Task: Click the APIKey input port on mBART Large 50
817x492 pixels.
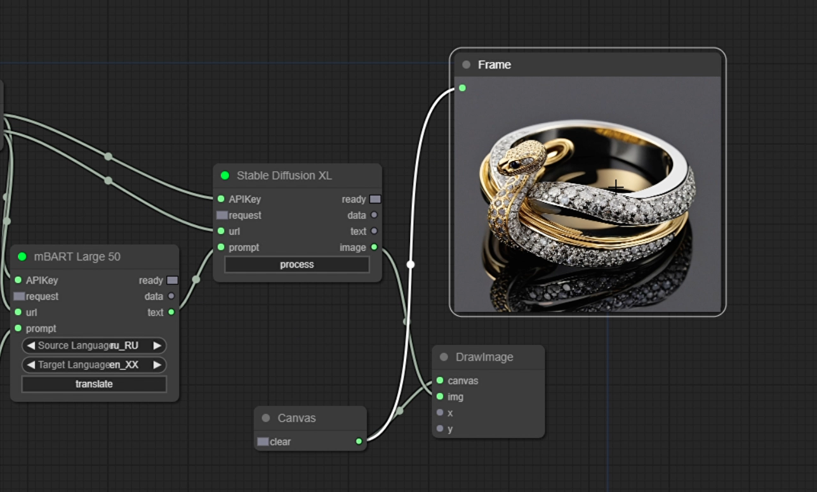Action: (19, 280)
